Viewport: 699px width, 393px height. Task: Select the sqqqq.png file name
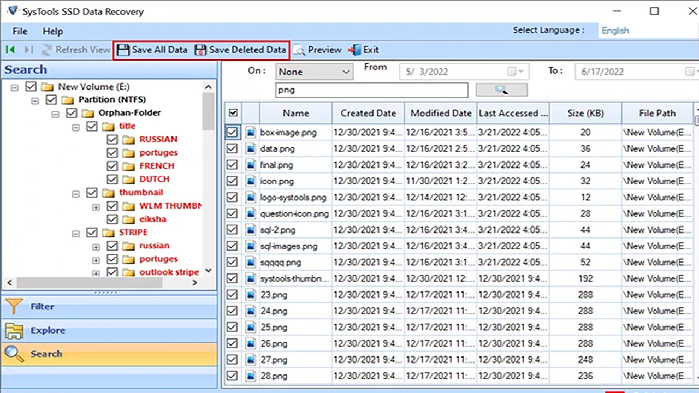280,263
